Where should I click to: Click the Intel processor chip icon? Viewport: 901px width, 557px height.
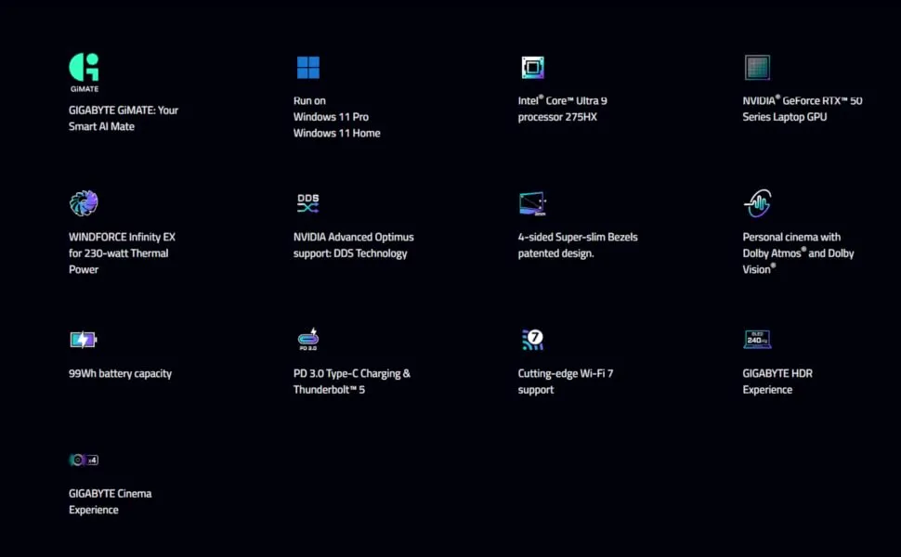pos(532,67)
